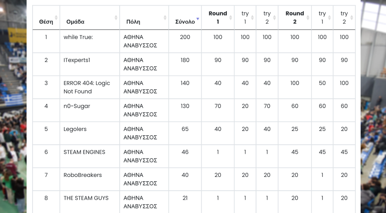Click the sort arrows beside Round 1
The height and width of the screenshot is (213, 386).
tap(232, 18)
